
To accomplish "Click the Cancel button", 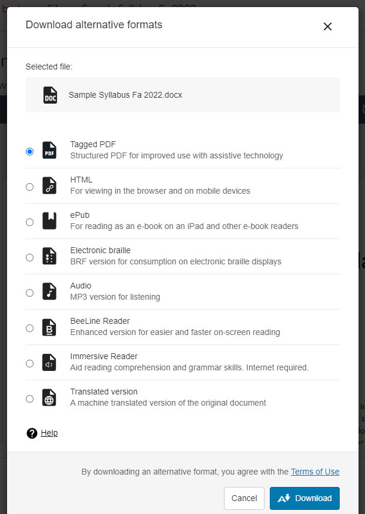I will tap(244, 498).
